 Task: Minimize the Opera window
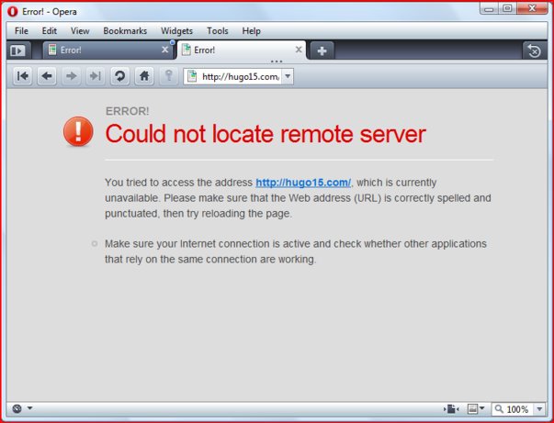489,8
